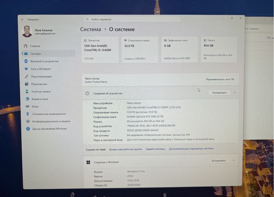Click the Яков Кальков account name
The image size is (274, 197).
click(44, 30)
